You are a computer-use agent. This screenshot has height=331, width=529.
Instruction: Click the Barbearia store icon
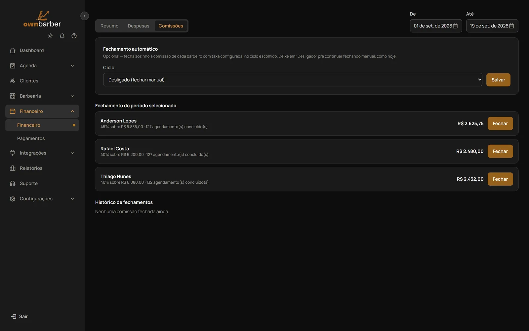13,96
